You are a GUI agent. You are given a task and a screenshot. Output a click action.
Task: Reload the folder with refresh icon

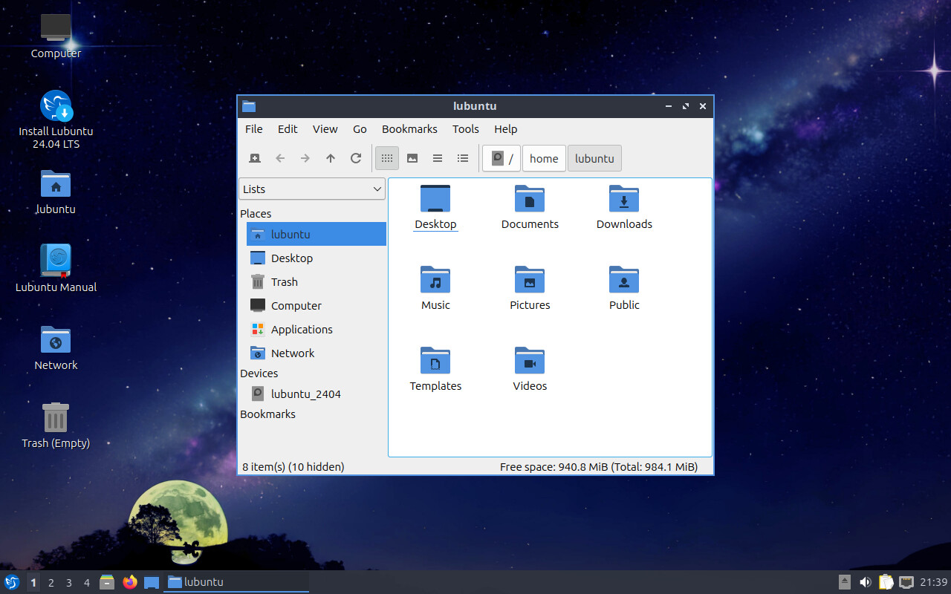pyautogui.click(x=356, y=158)
